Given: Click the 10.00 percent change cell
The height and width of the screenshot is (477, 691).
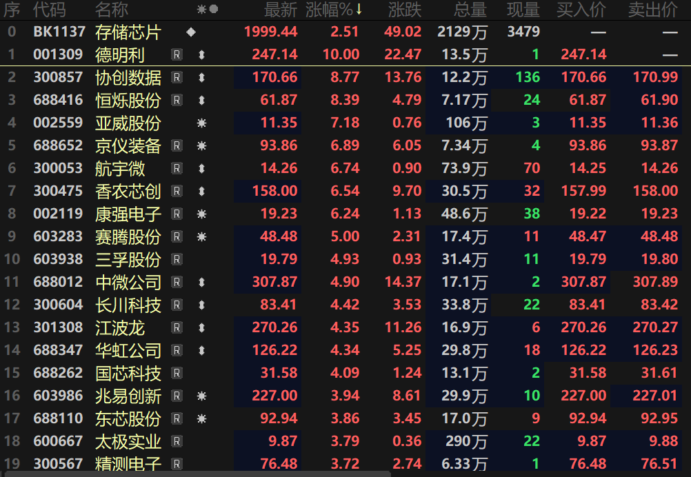Looking at the screenshot, I should pyautogui.click(x=341, y=54).
